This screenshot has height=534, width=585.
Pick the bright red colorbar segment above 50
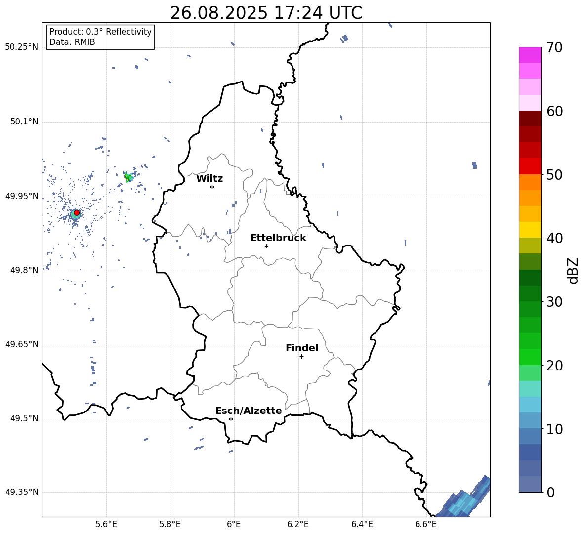tap(530, 166)
